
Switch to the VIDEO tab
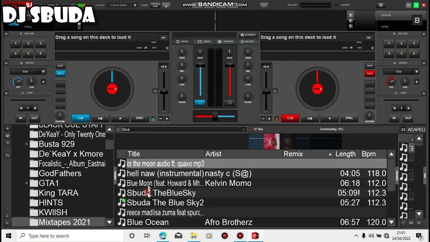204,41
